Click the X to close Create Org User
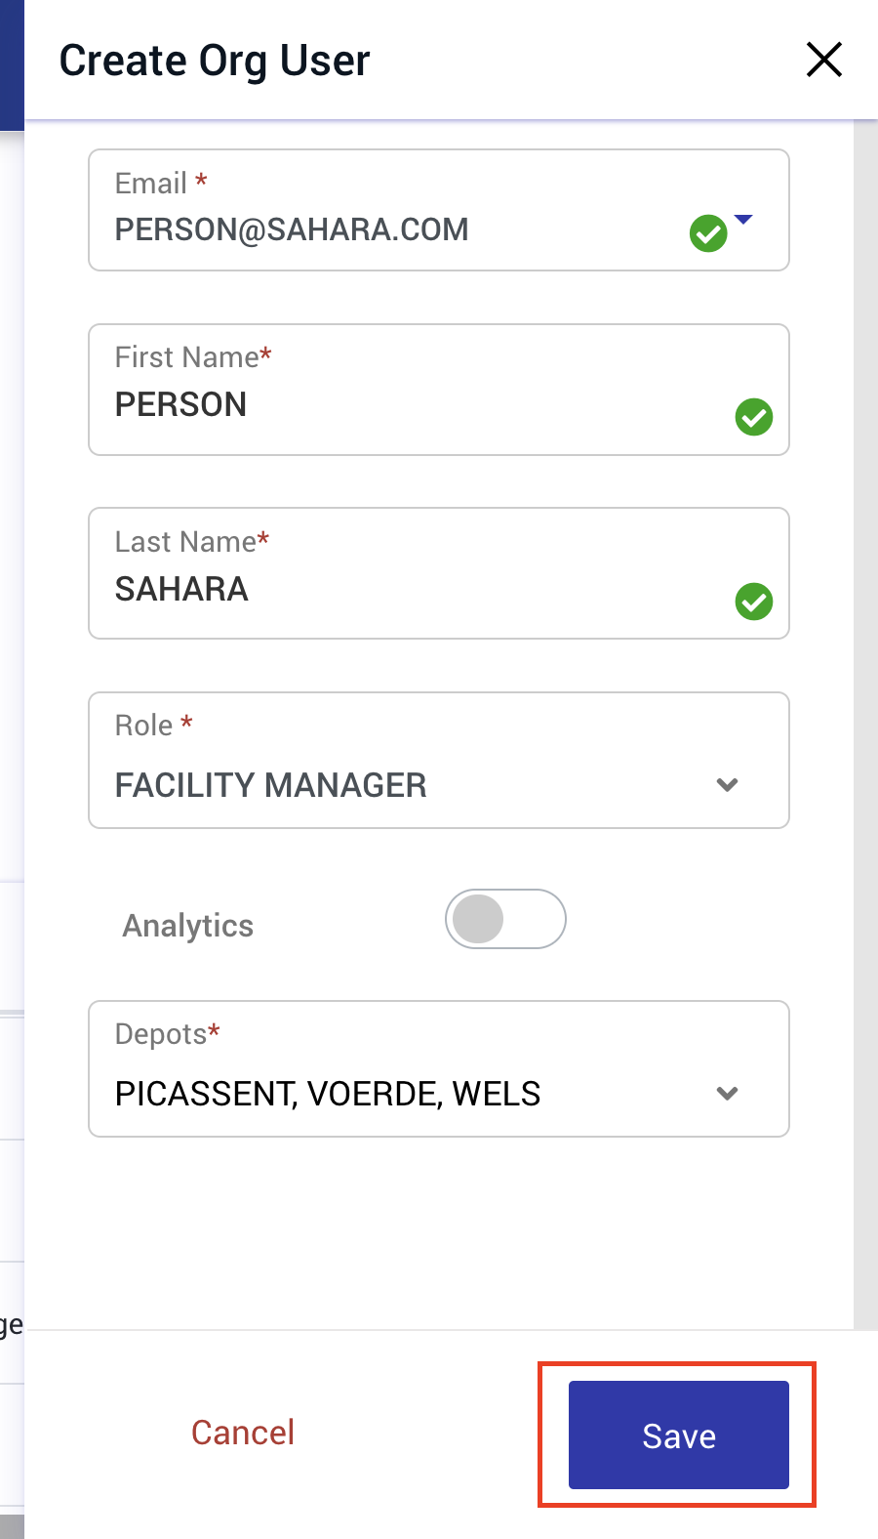Viewport: 878px width, 1539px height. point(823,60)
